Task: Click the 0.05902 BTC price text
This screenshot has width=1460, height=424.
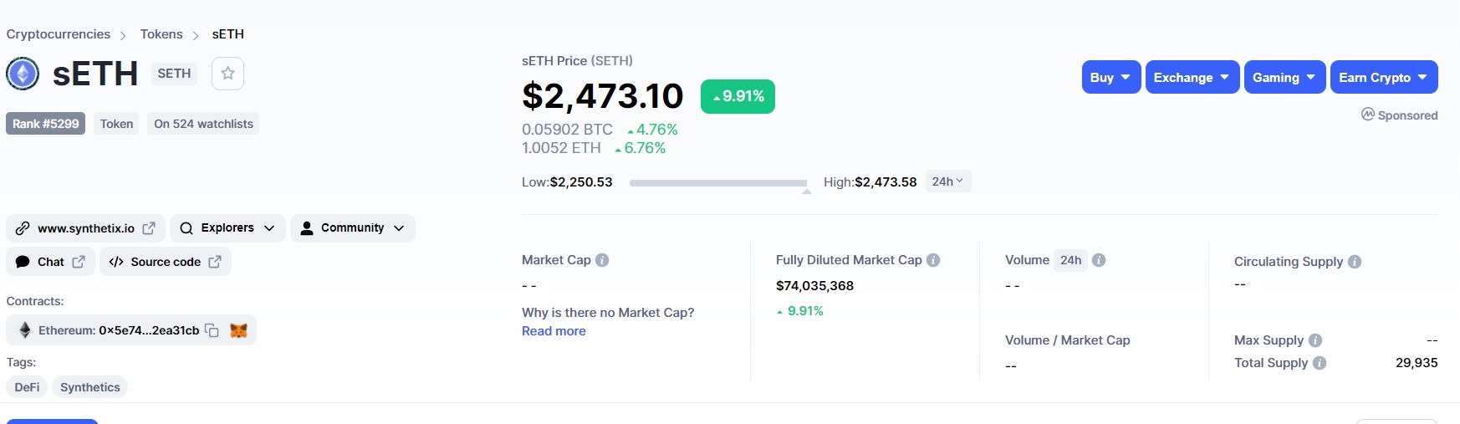Action: click(x=567, y=130)
